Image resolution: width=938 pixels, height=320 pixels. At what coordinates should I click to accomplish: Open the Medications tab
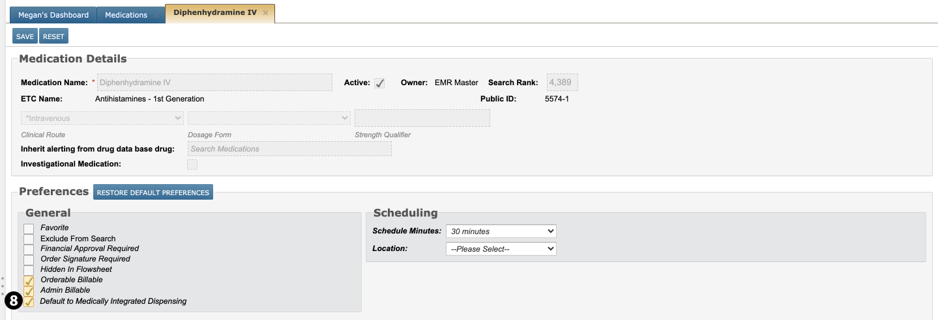[x=126, y=15]
